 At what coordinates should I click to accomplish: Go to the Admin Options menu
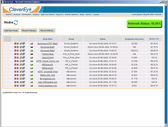coord(72,14)
